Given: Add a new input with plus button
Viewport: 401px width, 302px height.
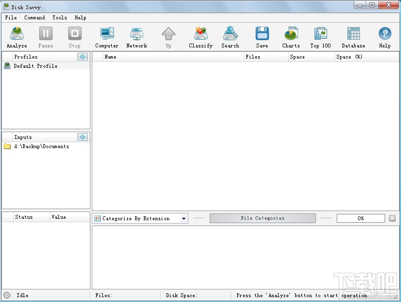Looking at the screenshot, I should pos(82,137).
